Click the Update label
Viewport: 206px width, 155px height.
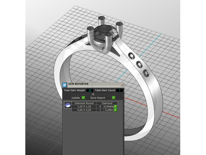76,98
